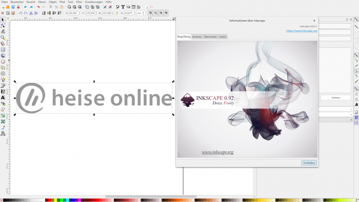Select the Spiral tool

(x=3, y=74)
